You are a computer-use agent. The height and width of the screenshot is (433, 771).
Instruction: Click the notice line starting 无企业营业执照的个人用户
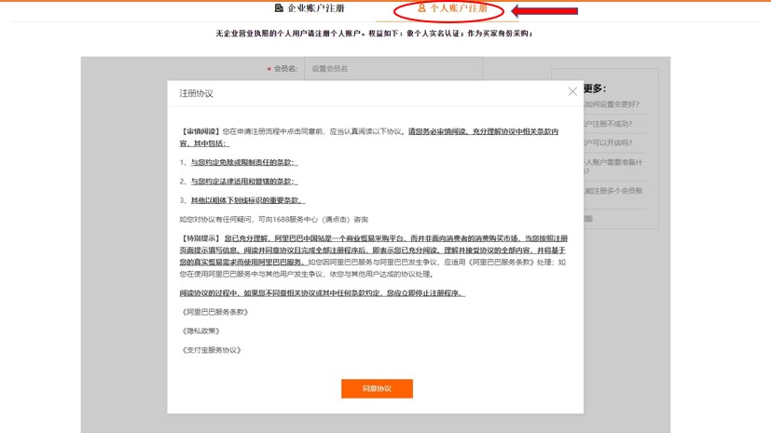pyautogui.click(x=374, y=34)
